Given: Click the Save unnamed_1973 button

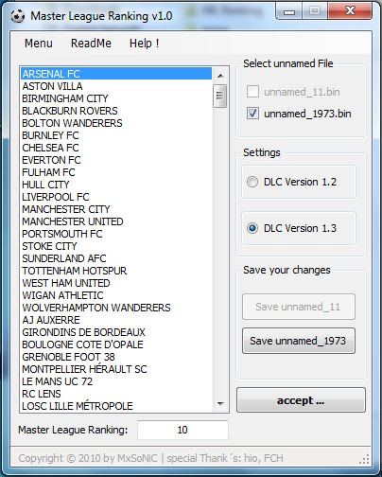Looking at the screenshot, I should point(299,341).
